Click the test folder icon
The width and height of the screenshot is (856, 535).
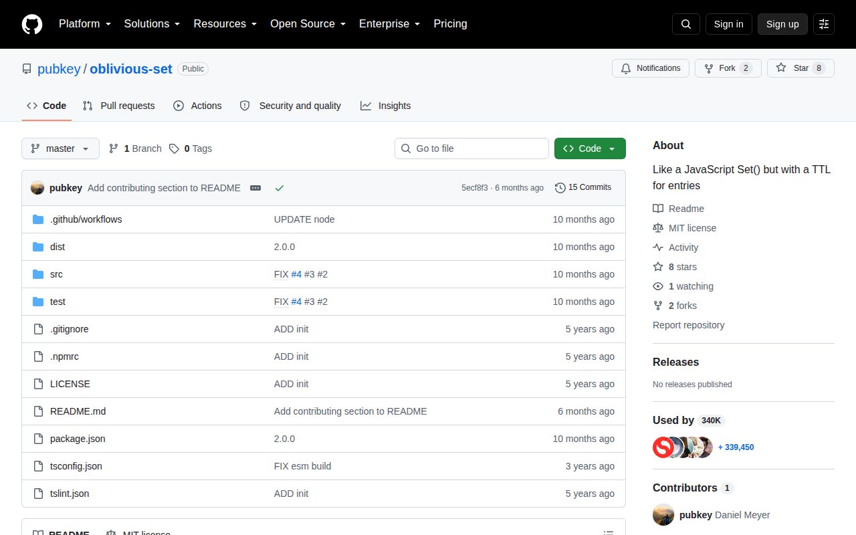click(x=38, y=302)
